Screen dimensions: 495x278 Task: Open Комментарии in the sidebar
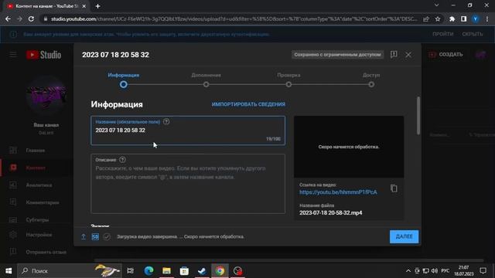coord(36,202)
